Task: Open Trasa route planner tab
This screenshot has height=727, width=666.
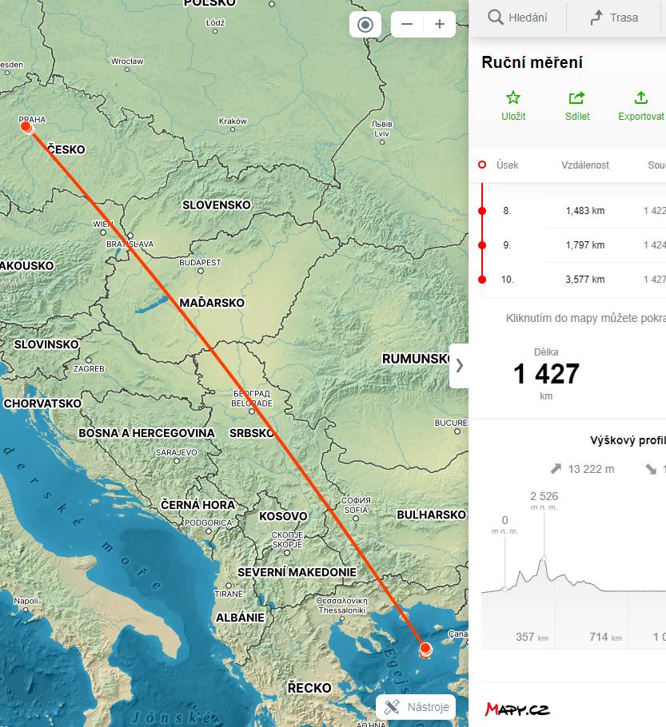Action: 613,18
